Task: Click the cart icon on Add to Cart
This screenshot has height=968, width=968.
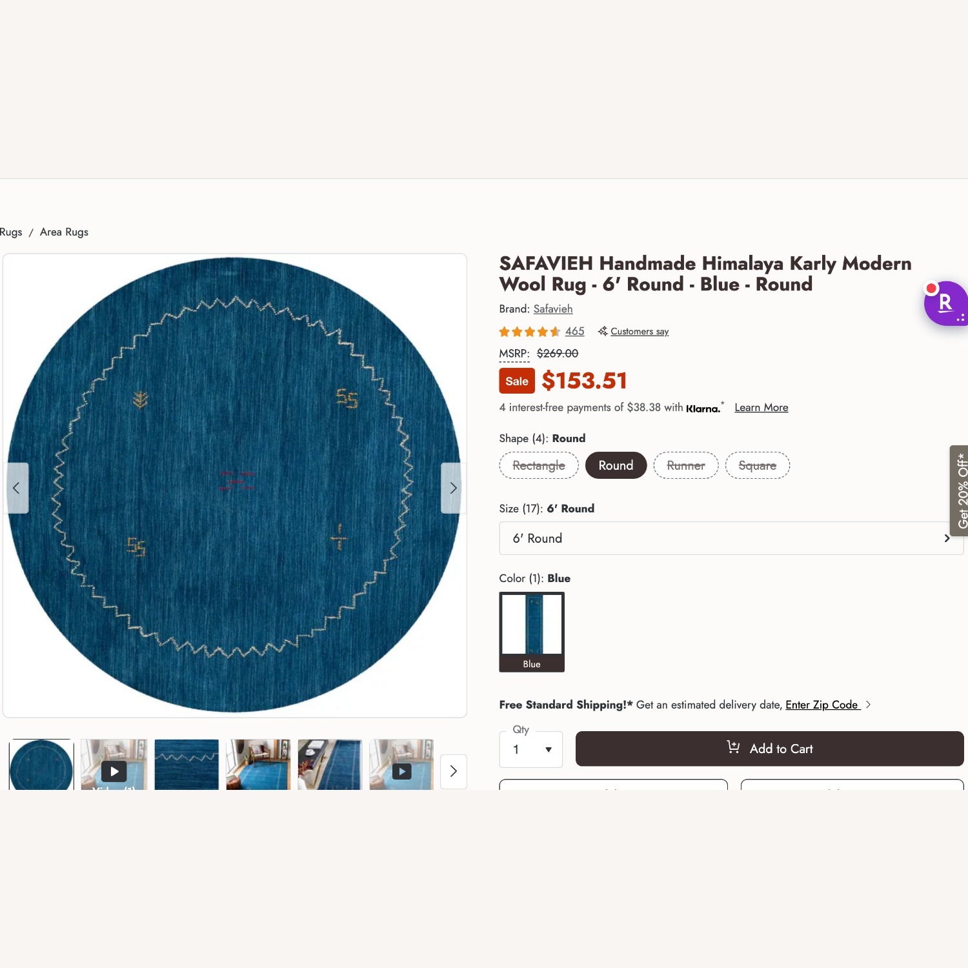Action: (x=734, y=747)
